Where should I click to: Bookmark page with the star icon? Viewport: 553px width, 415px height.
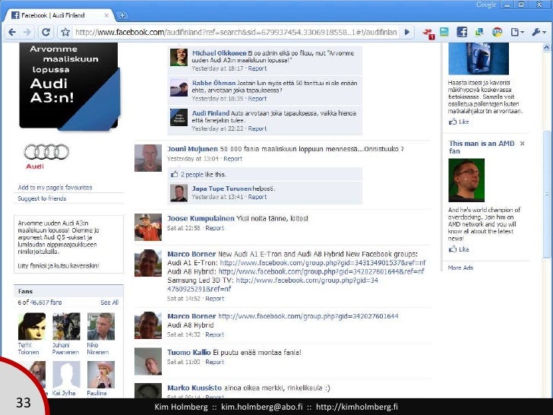tap(65, 32)
